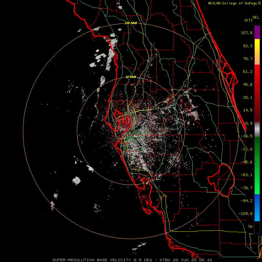
Task: Click the TH label below the scale
Action: coord(250,227)
